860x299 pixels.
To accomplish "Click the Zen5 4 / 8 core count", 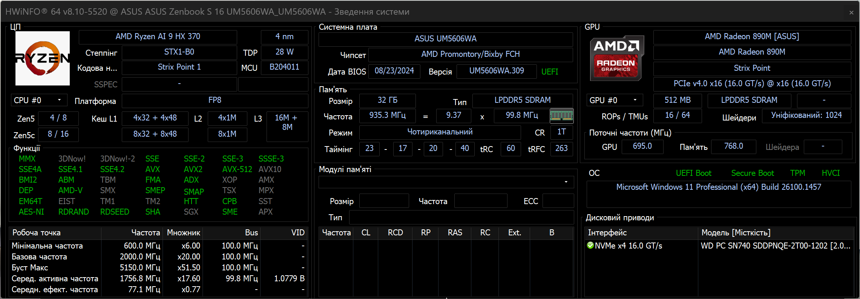I will click(x=58, y=118).
